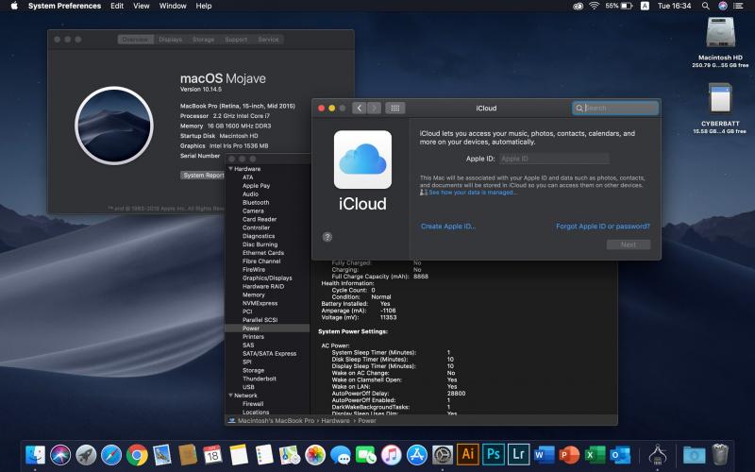This screenshot has height=472, width=755.
Task: Switch to Support tab in About This Mac
Action: pos(236,40)
